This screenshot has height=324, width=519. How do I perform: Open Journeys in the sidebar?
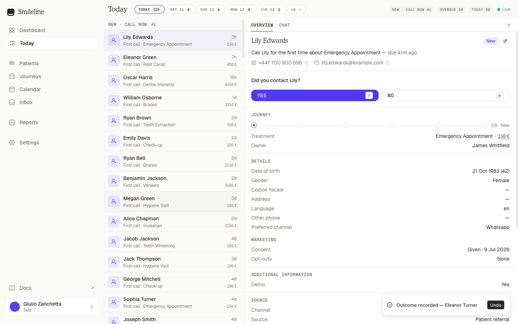point(52,76)
